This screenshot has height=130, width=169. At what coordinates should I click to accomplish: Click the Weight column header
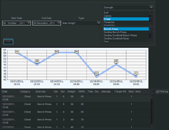pos(72,91)
